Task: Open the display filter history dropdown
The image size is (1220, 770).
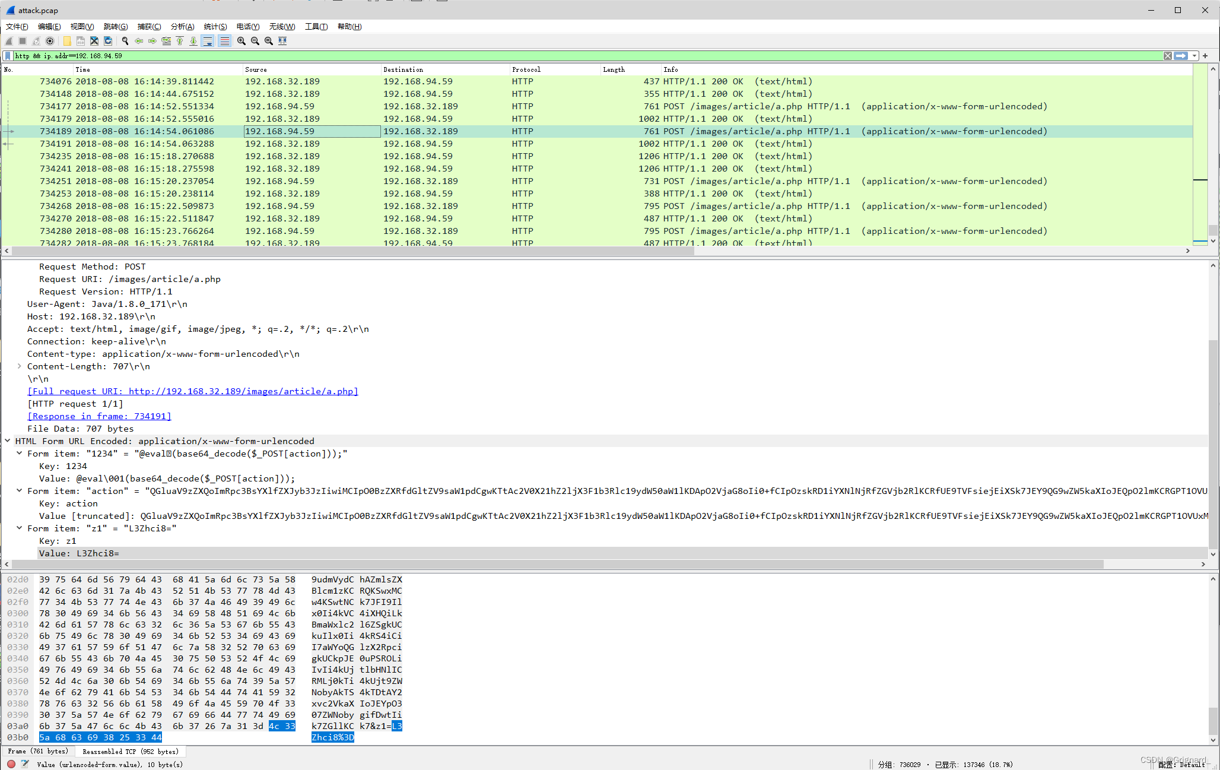Action: pyautogui.click(x=1194, y=56)
